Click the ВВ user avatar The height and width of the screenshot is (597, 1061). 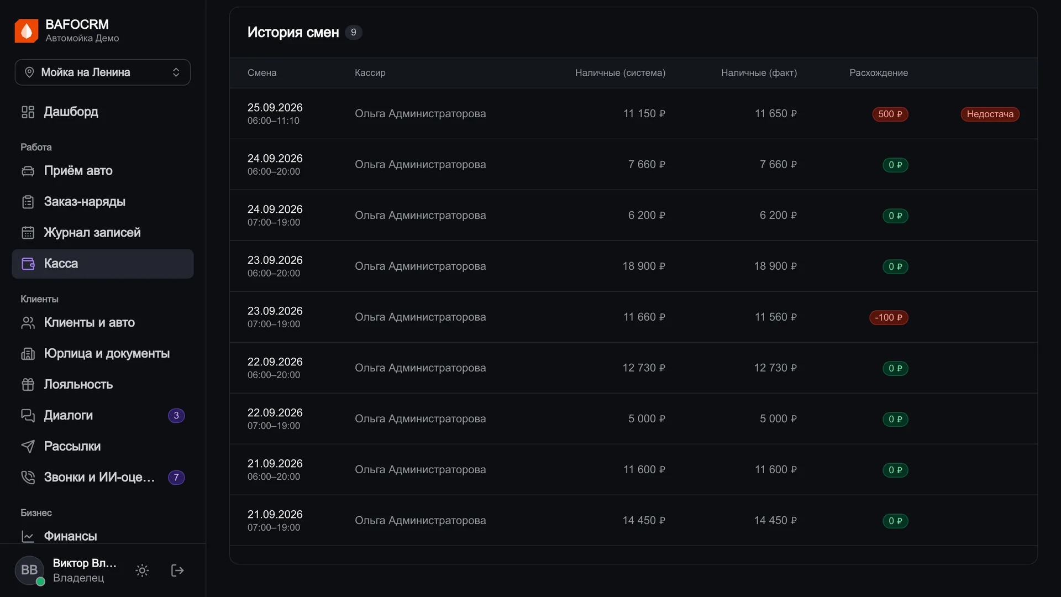(29, 570)
